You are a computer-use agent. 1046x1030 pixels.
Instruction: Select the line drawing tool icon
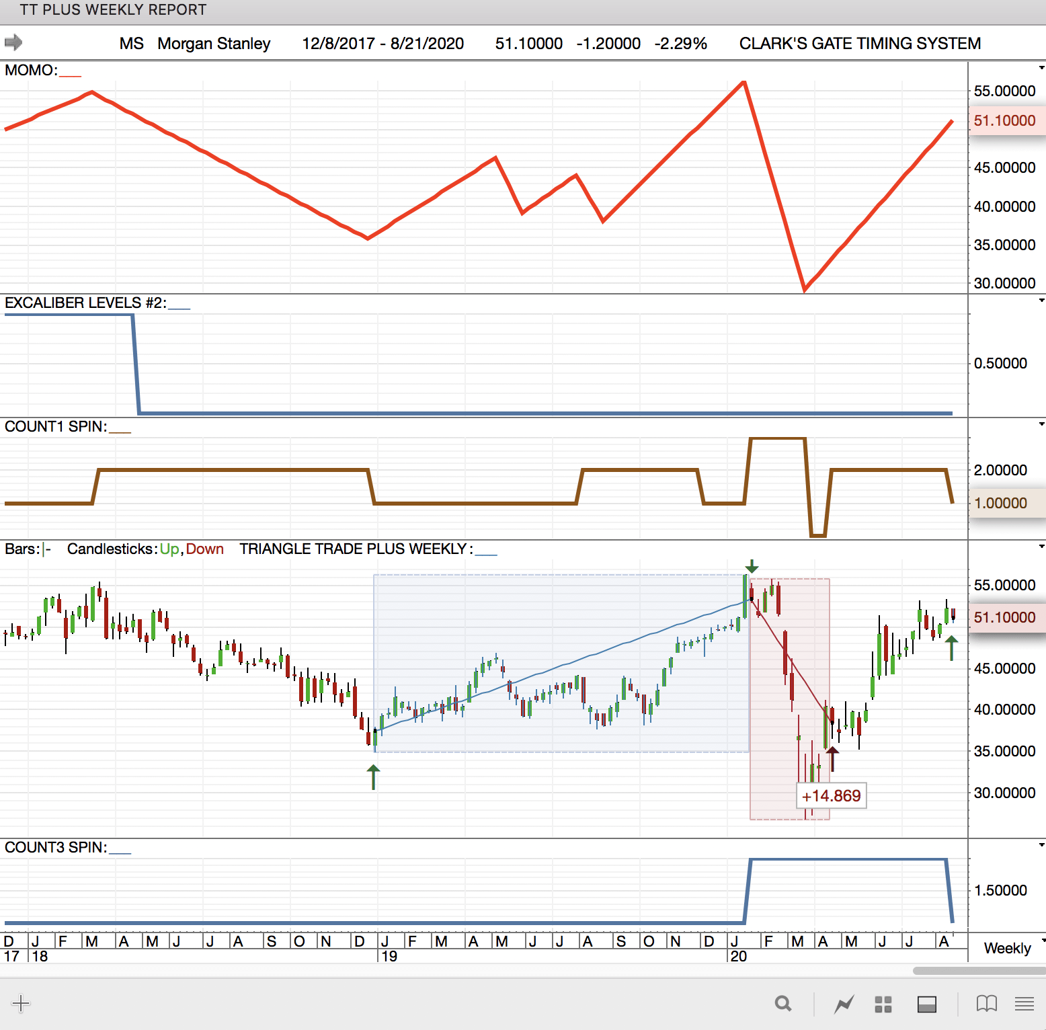click(x=844, y=1004)
